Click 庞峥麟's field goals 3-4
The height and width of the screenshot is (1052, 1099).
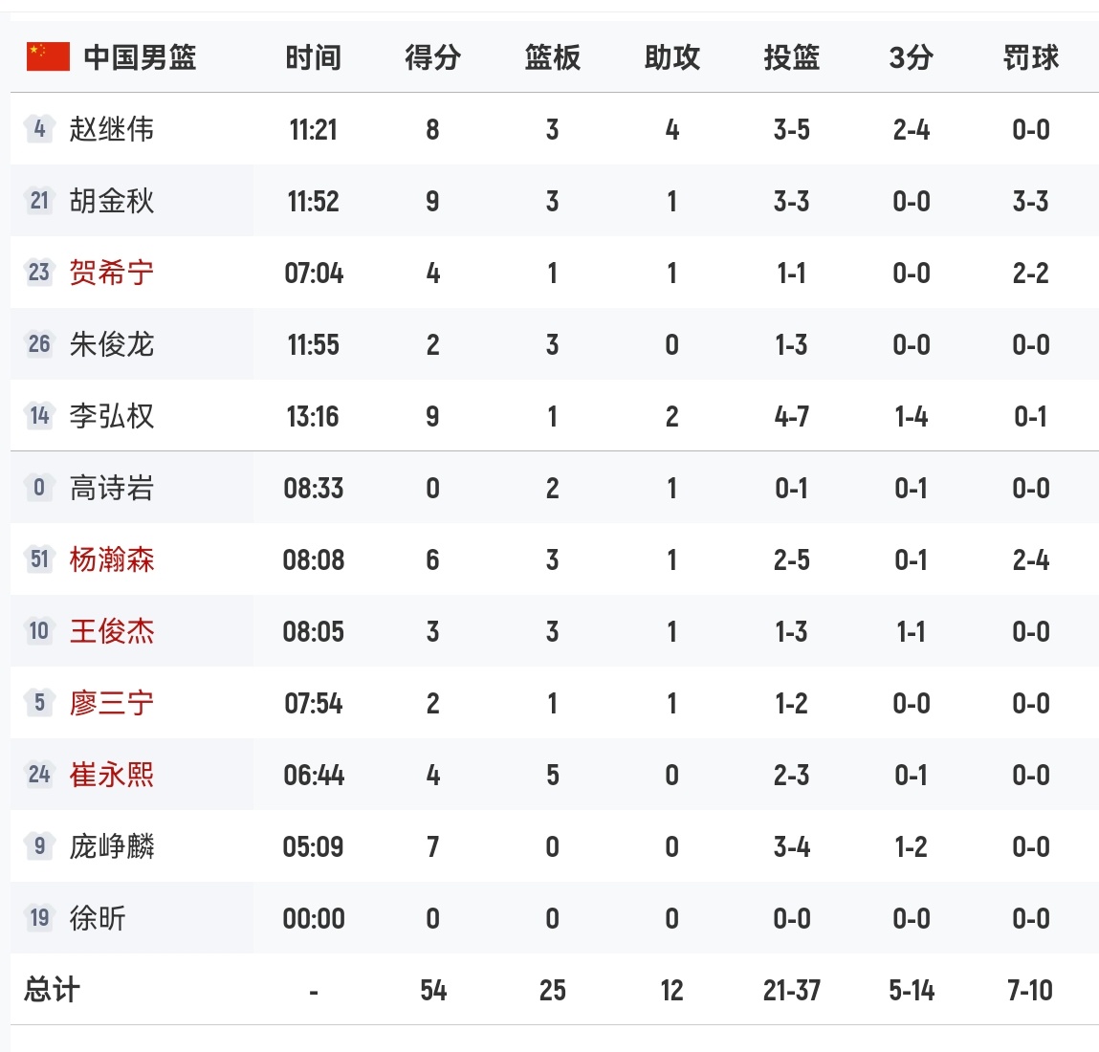pos(791,847)
